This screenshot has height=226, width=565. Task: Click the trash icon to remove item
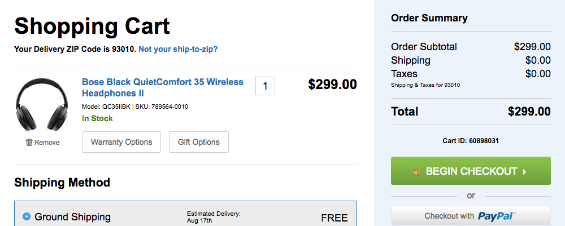pos(29,143)
